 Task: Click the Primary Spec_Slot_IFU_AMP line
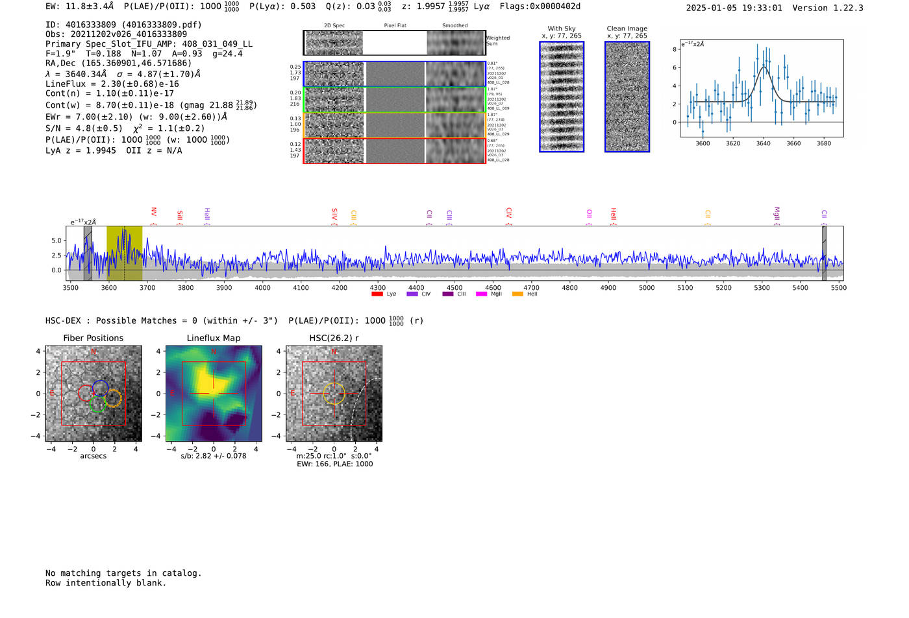[149, 44]
